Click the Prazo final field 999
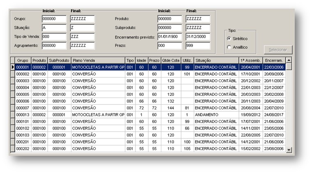 click(x=198, y=46)
